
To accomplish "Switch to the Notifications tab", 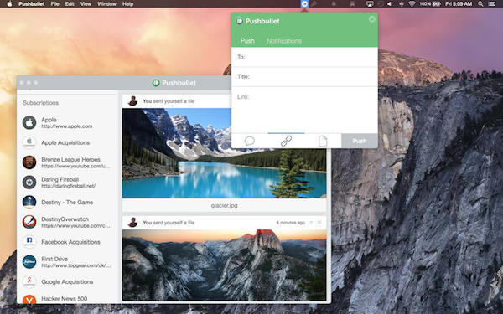I will (x=284, y=41).
